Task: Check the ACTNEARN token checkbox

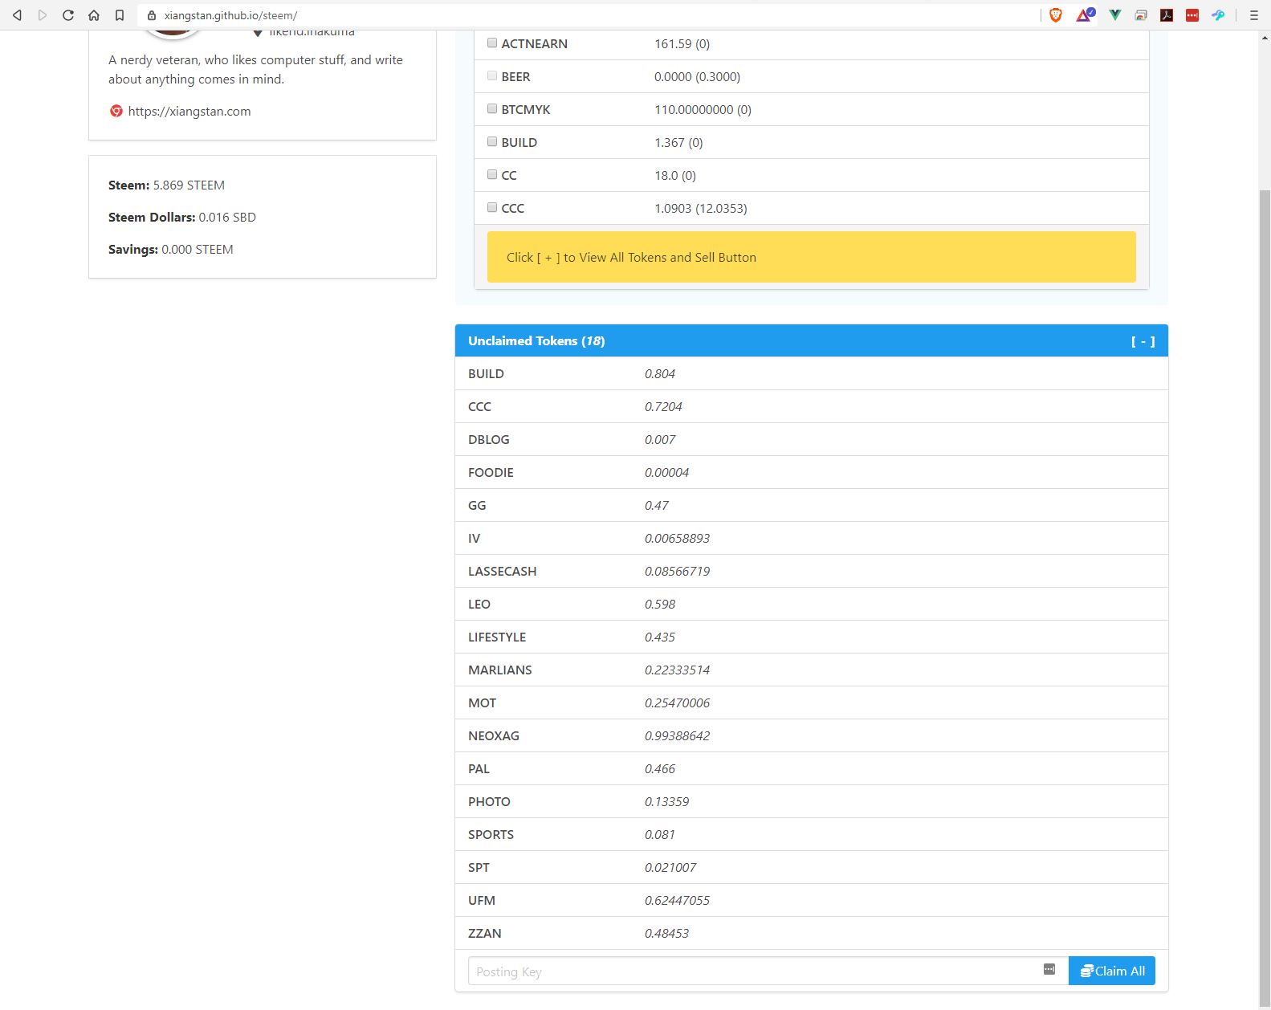Action: coord(492,43)
